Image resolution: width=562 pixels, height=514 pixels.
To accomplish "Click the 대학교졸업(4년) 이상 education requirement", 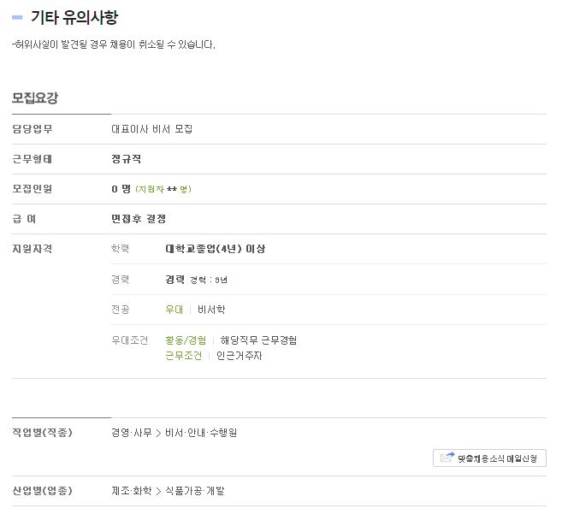I will coord(215,249).
